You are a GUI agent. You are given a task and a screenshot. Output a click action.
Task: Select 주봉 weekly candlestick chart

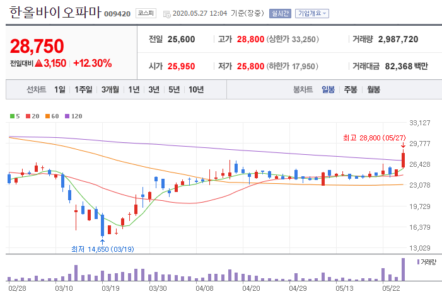pyautogui.click(x=351, y=89)
